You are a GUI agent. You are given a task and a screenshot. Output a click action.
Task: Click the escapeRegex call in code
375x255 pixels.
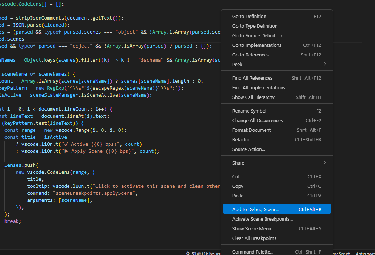tap(124, 88)
